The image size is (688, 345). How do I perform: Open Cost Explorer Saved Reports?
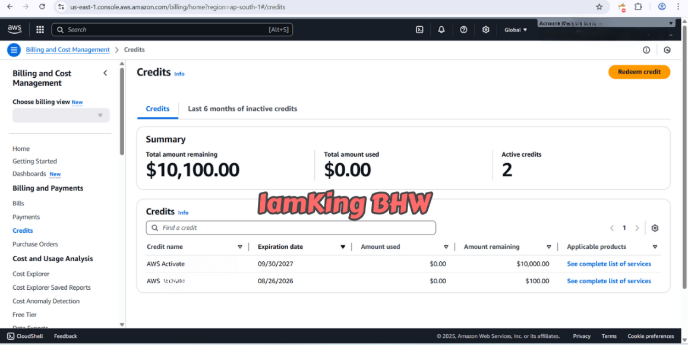pyautogui.click(x=52, y=287)
